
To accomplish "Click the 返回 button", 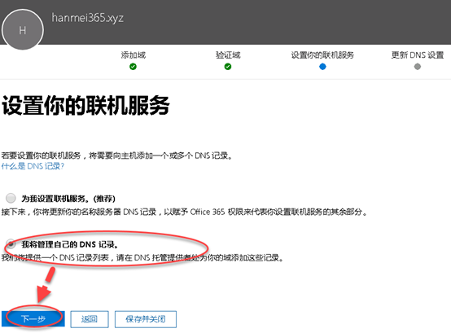I will [90, 319].
